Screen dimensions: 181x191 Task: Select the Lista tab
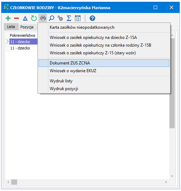coord(11,27)
